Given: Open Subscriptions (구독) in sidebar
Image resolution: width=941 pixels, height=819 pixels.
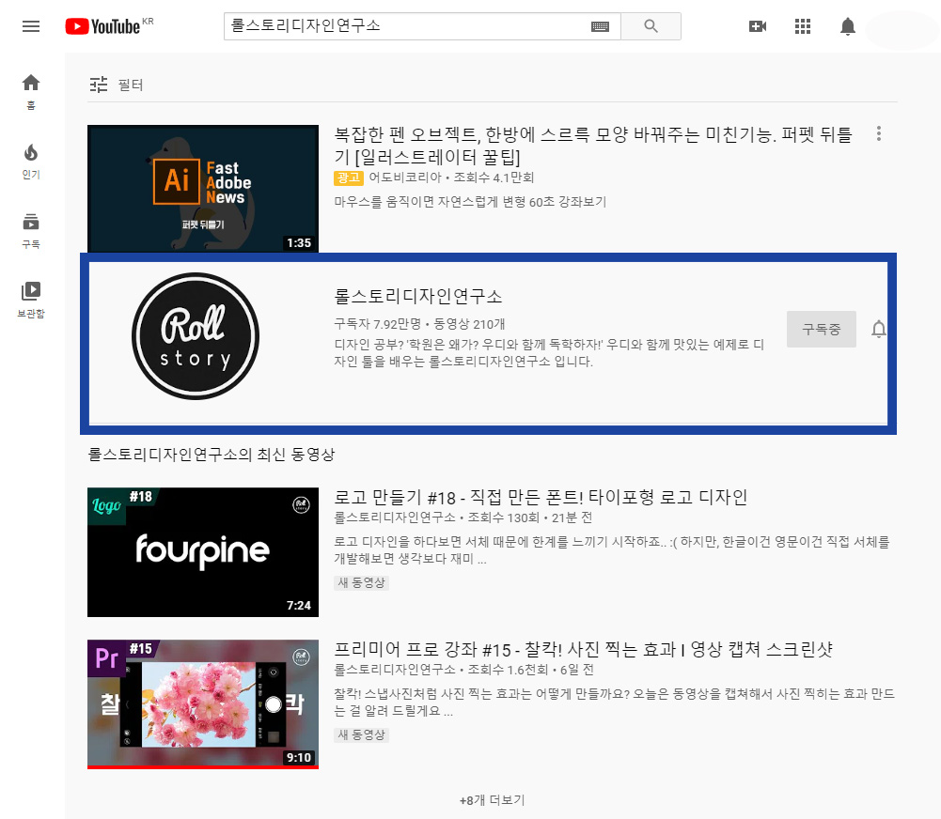Looking at the screenshot, I should (31, 231).
